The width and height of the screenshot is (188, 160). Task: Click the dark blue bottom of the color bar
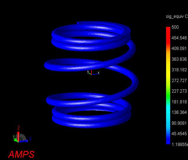(x=168, y=142)
